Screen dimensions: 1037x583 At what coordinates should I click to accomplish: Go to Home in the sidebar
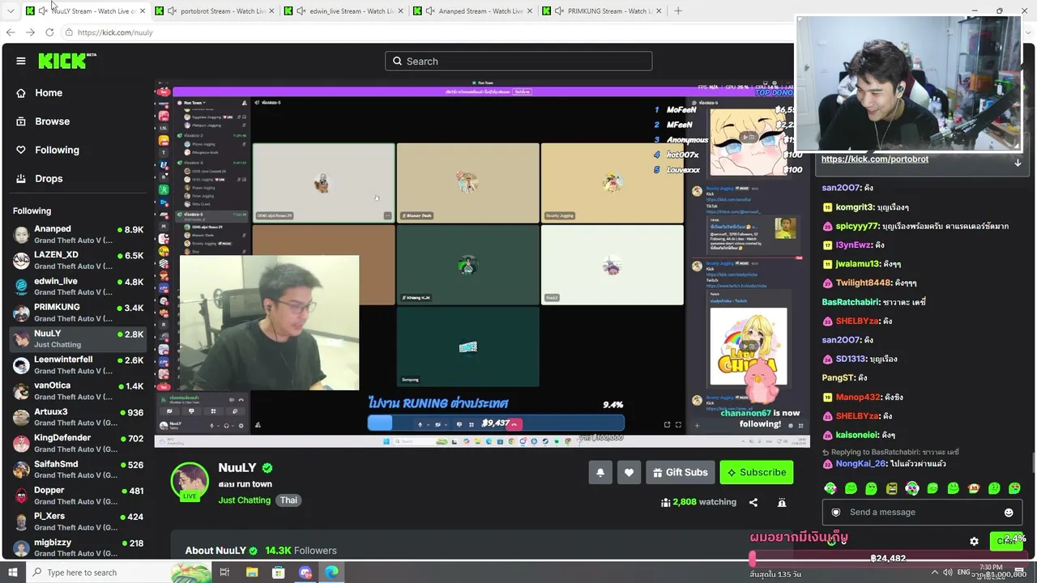tap(49, 93)
